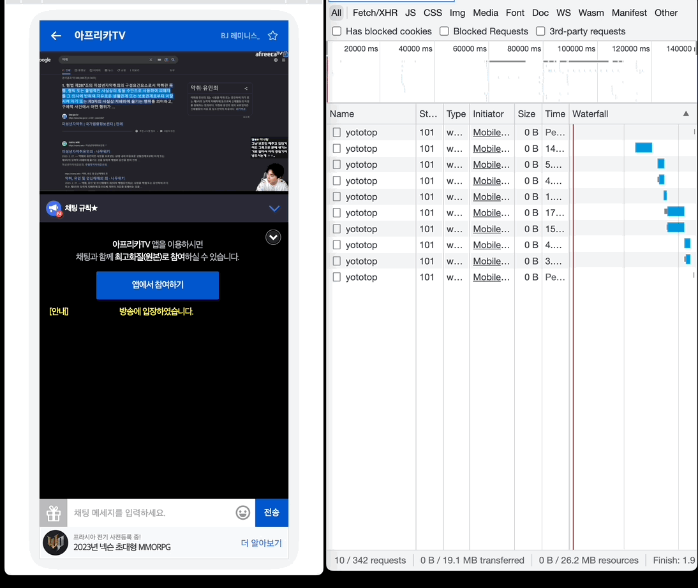Open the learn more ad link
Image resolution: width=698 pixels, height=588 pixels.
(261, 543)
